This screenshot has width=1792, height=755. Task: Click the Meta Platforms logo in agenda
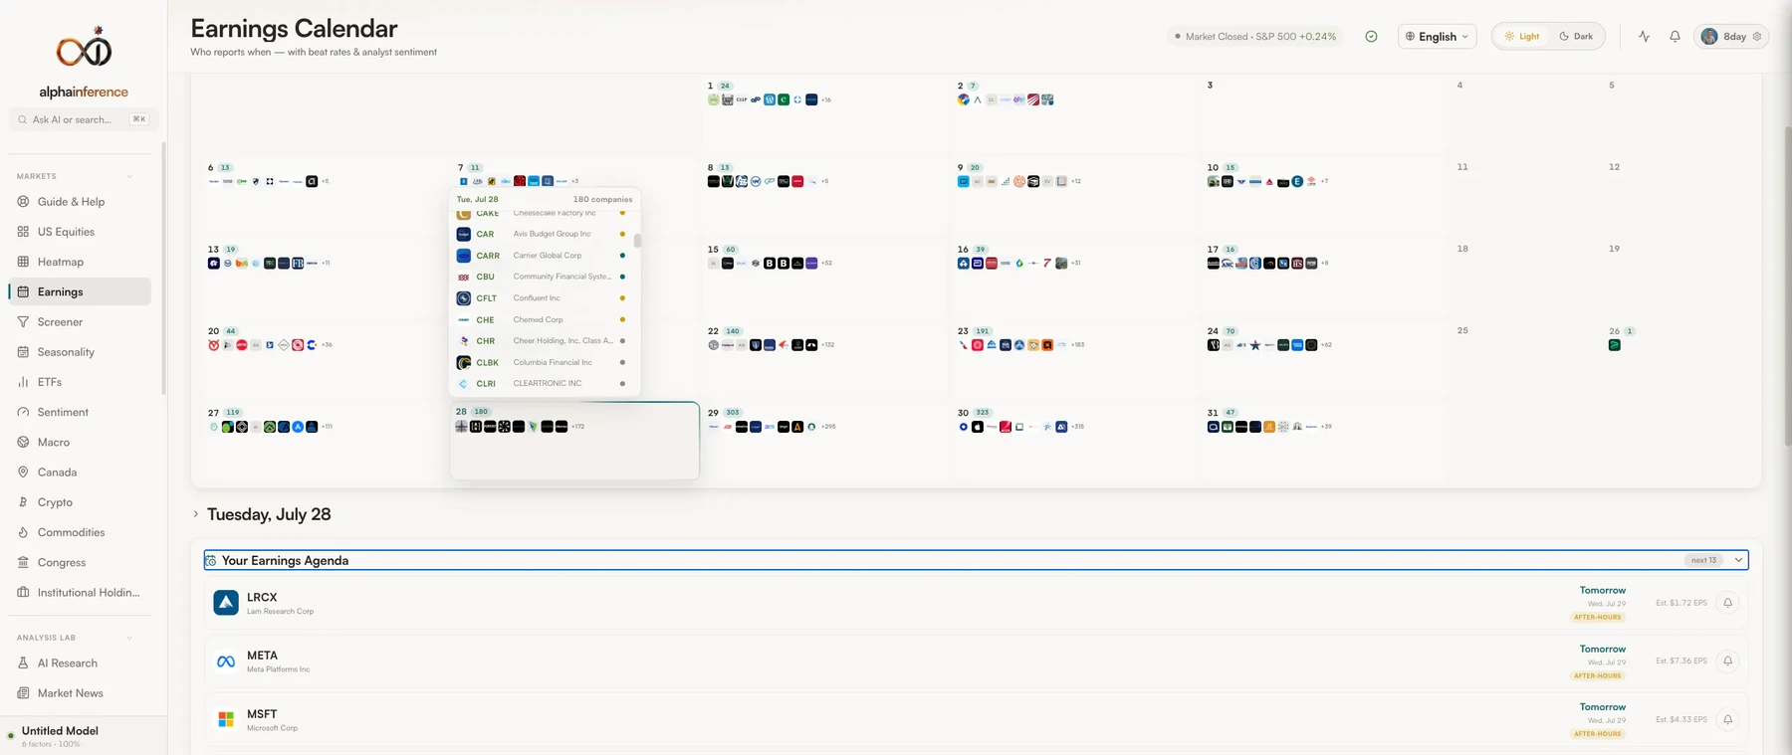pyautogui.click(x=226, y=661)
